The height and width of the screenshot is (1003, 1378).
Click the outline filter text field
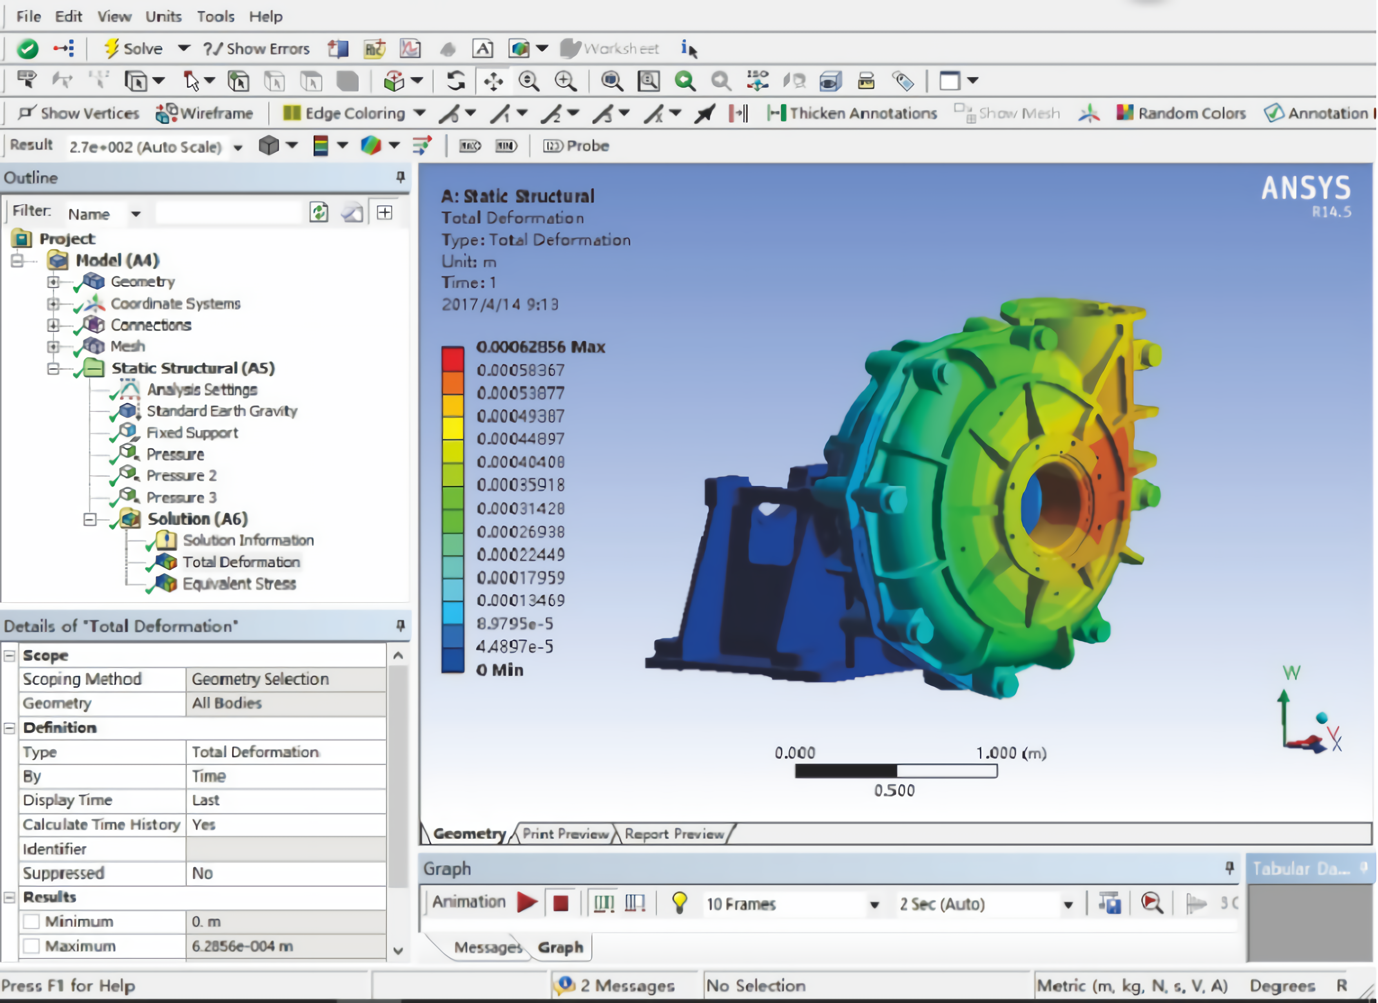pyautogui.click(x=228, y=213)
